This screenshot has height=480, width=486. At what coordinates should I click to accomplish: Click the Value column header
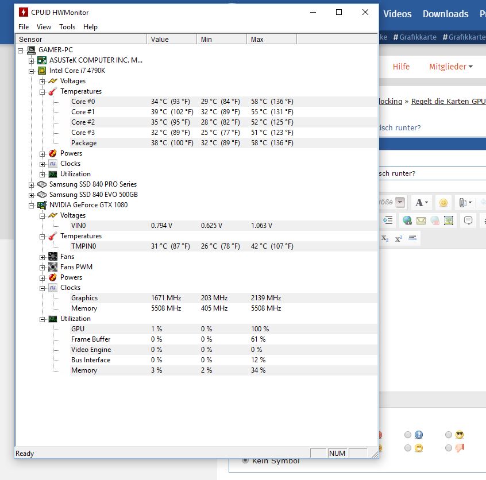(x=172, y=40)
